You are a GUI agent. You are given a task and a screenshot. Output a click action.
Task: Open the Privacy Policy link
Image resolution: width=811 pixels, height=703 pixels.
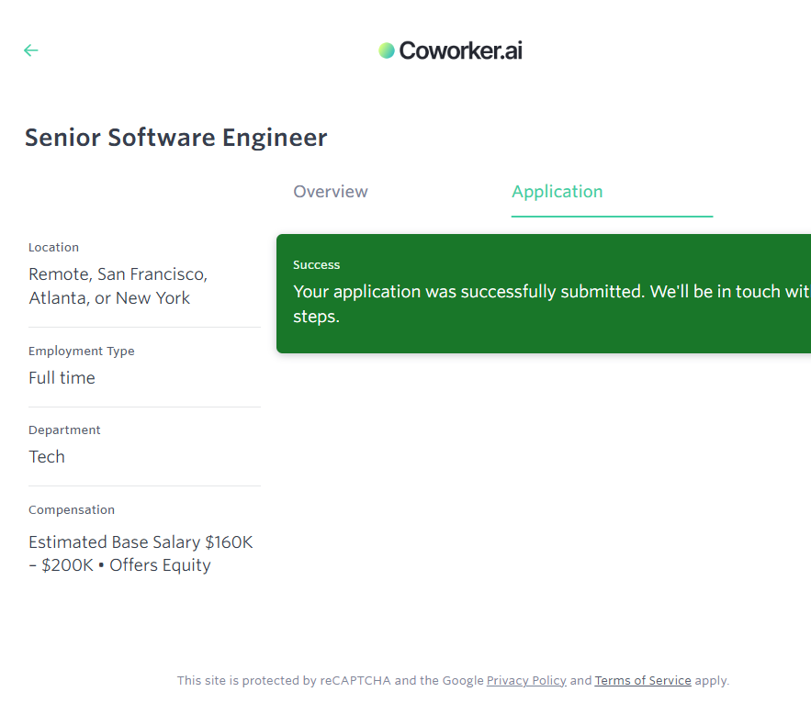(x=526, y=681)
